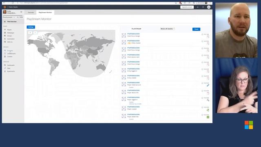261x147 pixels.
Task: Click the browser refresh button
Action: (13, 3)
